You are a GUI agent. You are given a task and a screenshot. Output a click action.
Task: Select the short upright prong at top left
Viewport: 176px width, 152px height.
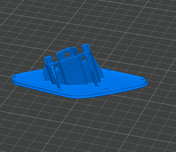[x=49, y=60]
